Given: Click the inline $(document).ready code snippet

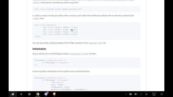Looking at the screenshot, I should tap(79, 54).
